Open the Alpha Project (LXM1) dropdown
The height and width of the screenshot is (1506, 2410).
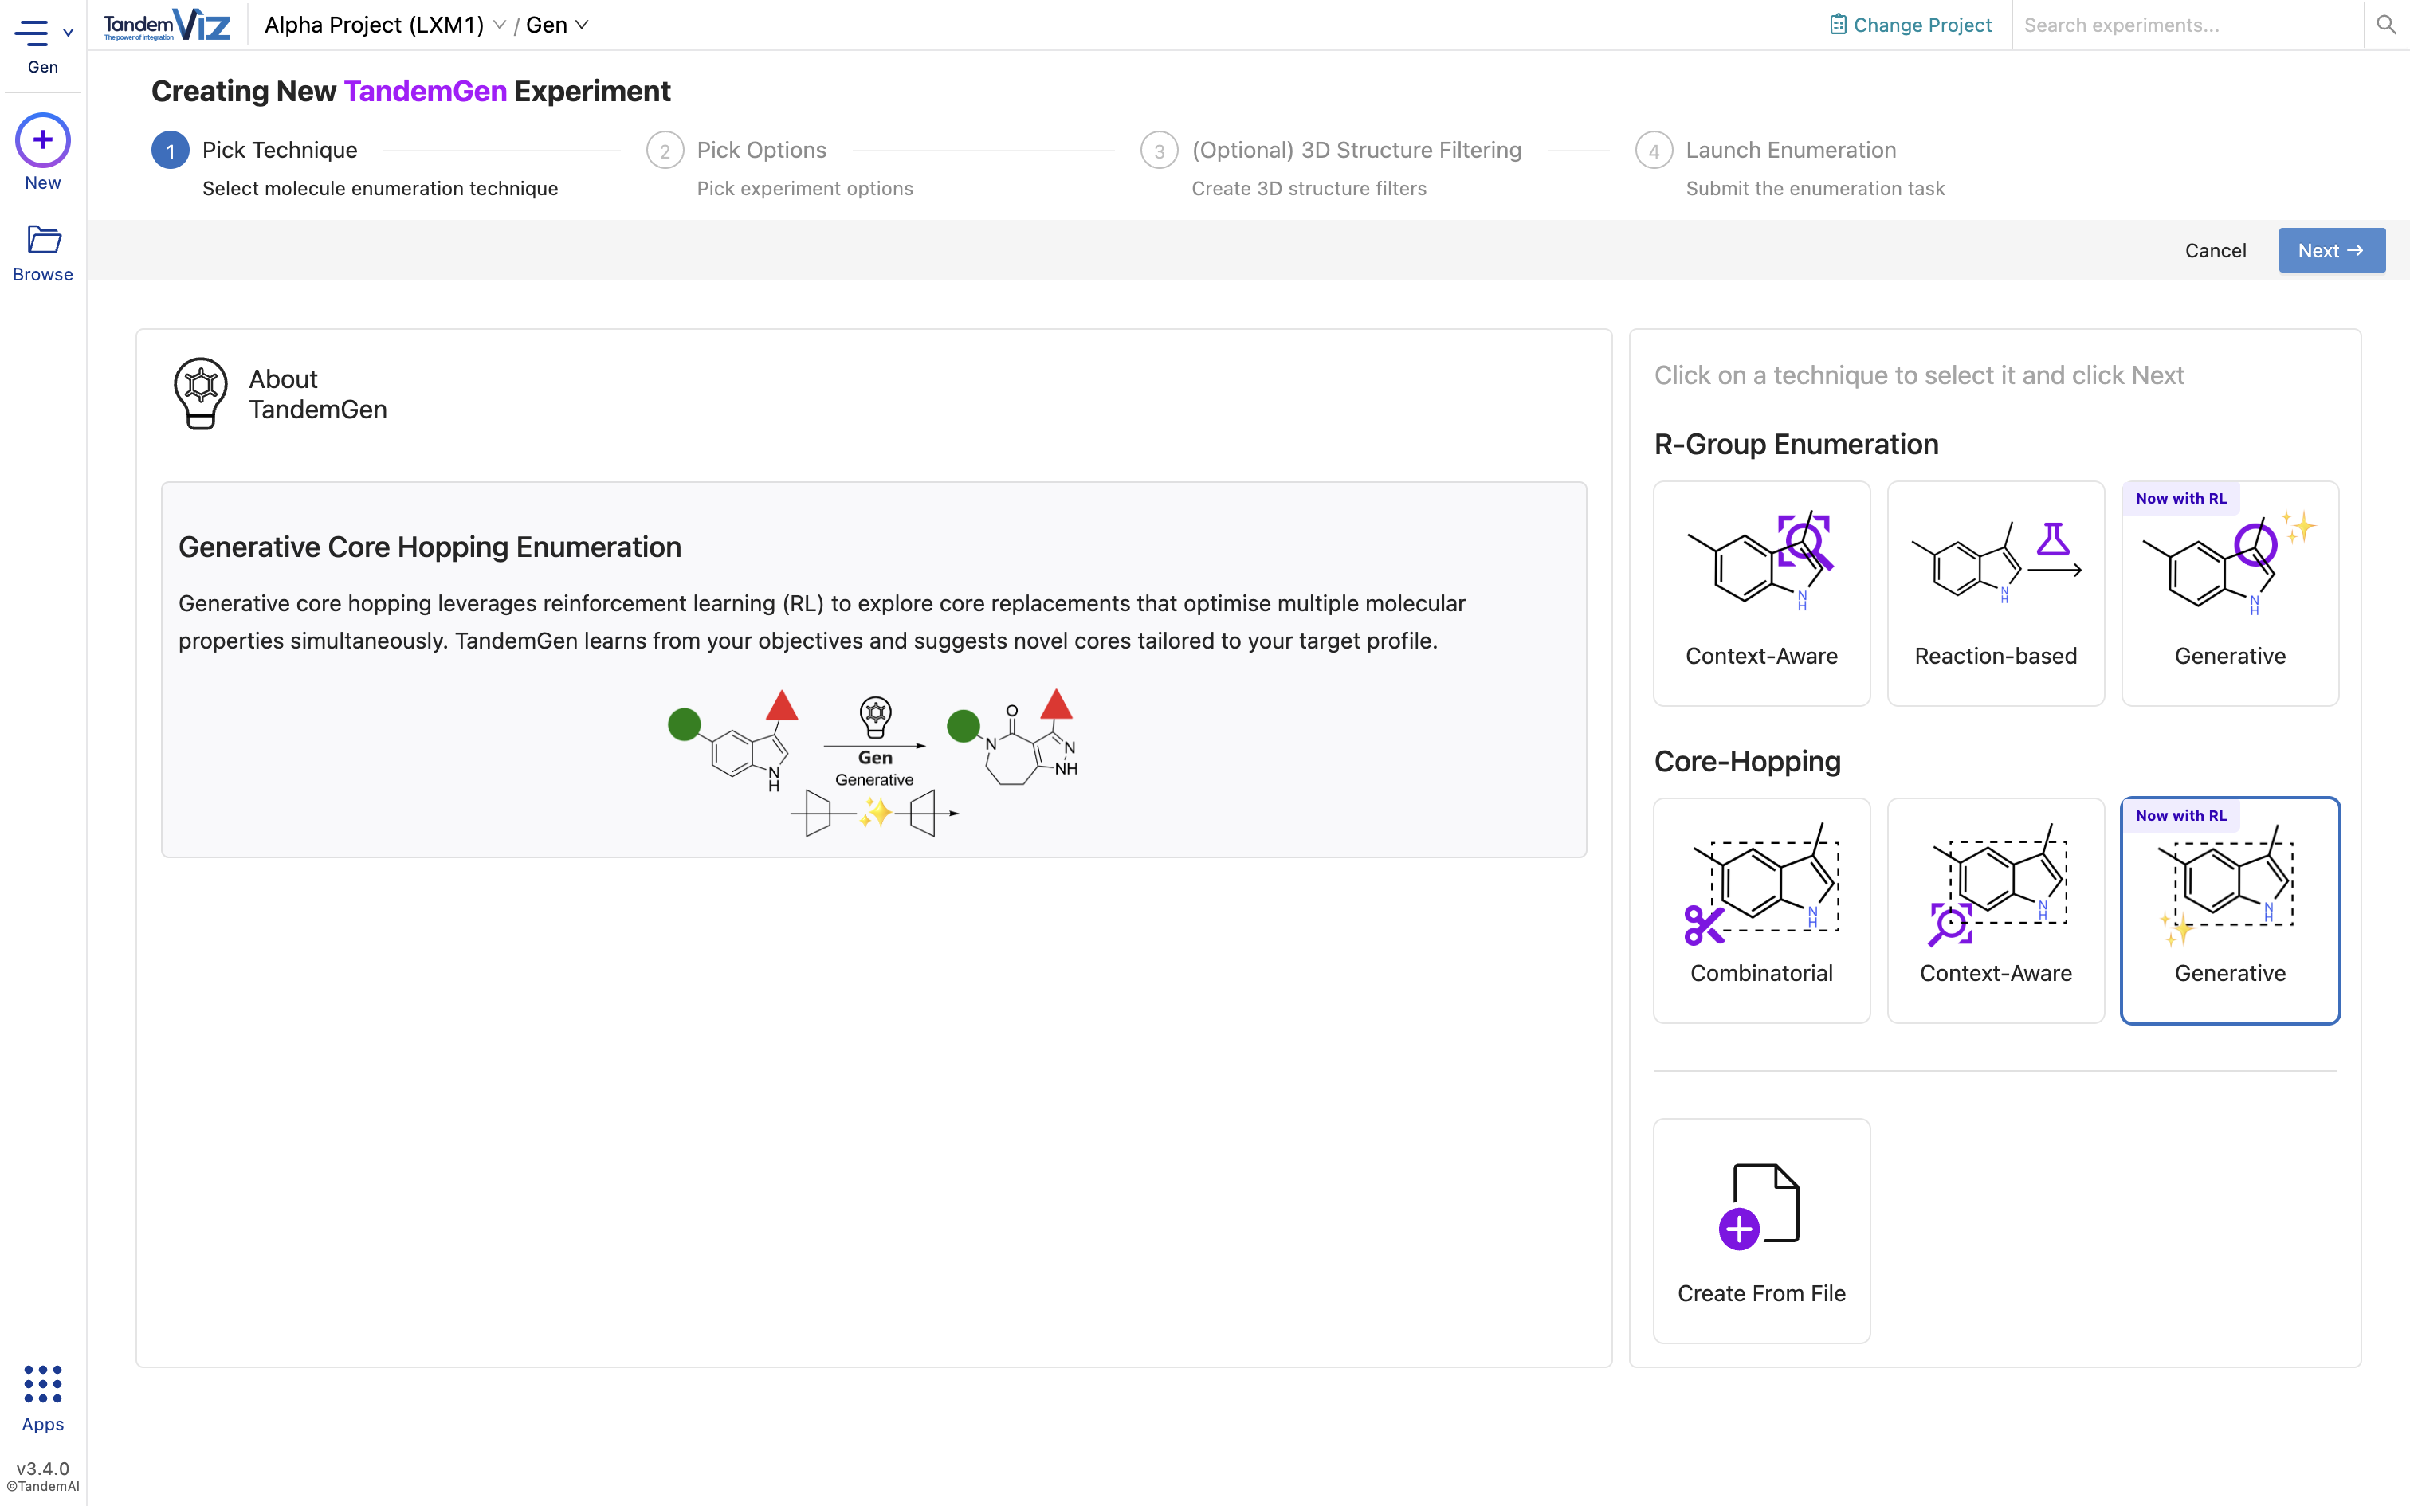point(384,25)
